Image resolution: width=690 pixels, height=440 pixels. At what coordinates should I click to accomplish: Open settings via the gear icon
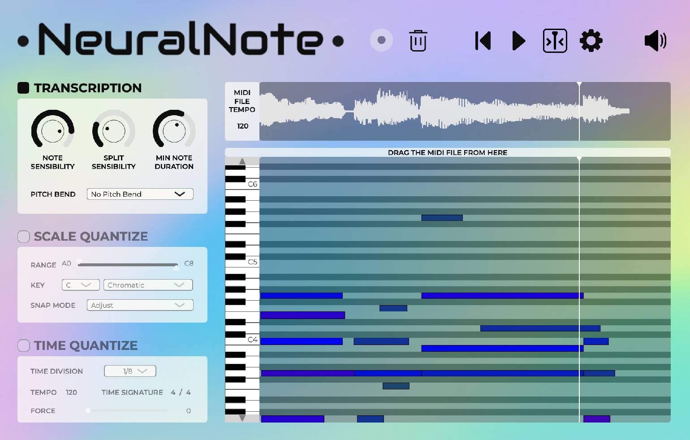[591, 41]
